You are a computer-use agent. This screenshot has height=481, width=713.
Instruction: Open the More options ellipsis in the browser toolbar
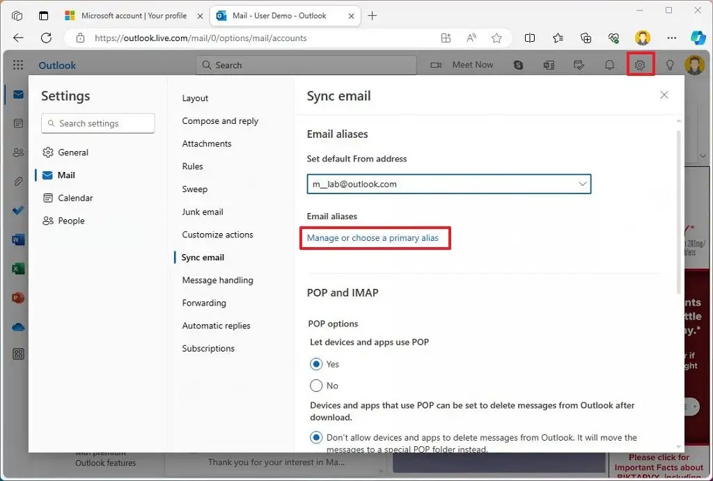click(x=671, y=38)
